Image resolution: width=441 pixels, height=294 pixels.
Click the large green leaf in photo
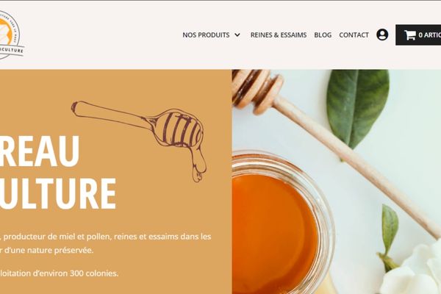tap(358, 108)
